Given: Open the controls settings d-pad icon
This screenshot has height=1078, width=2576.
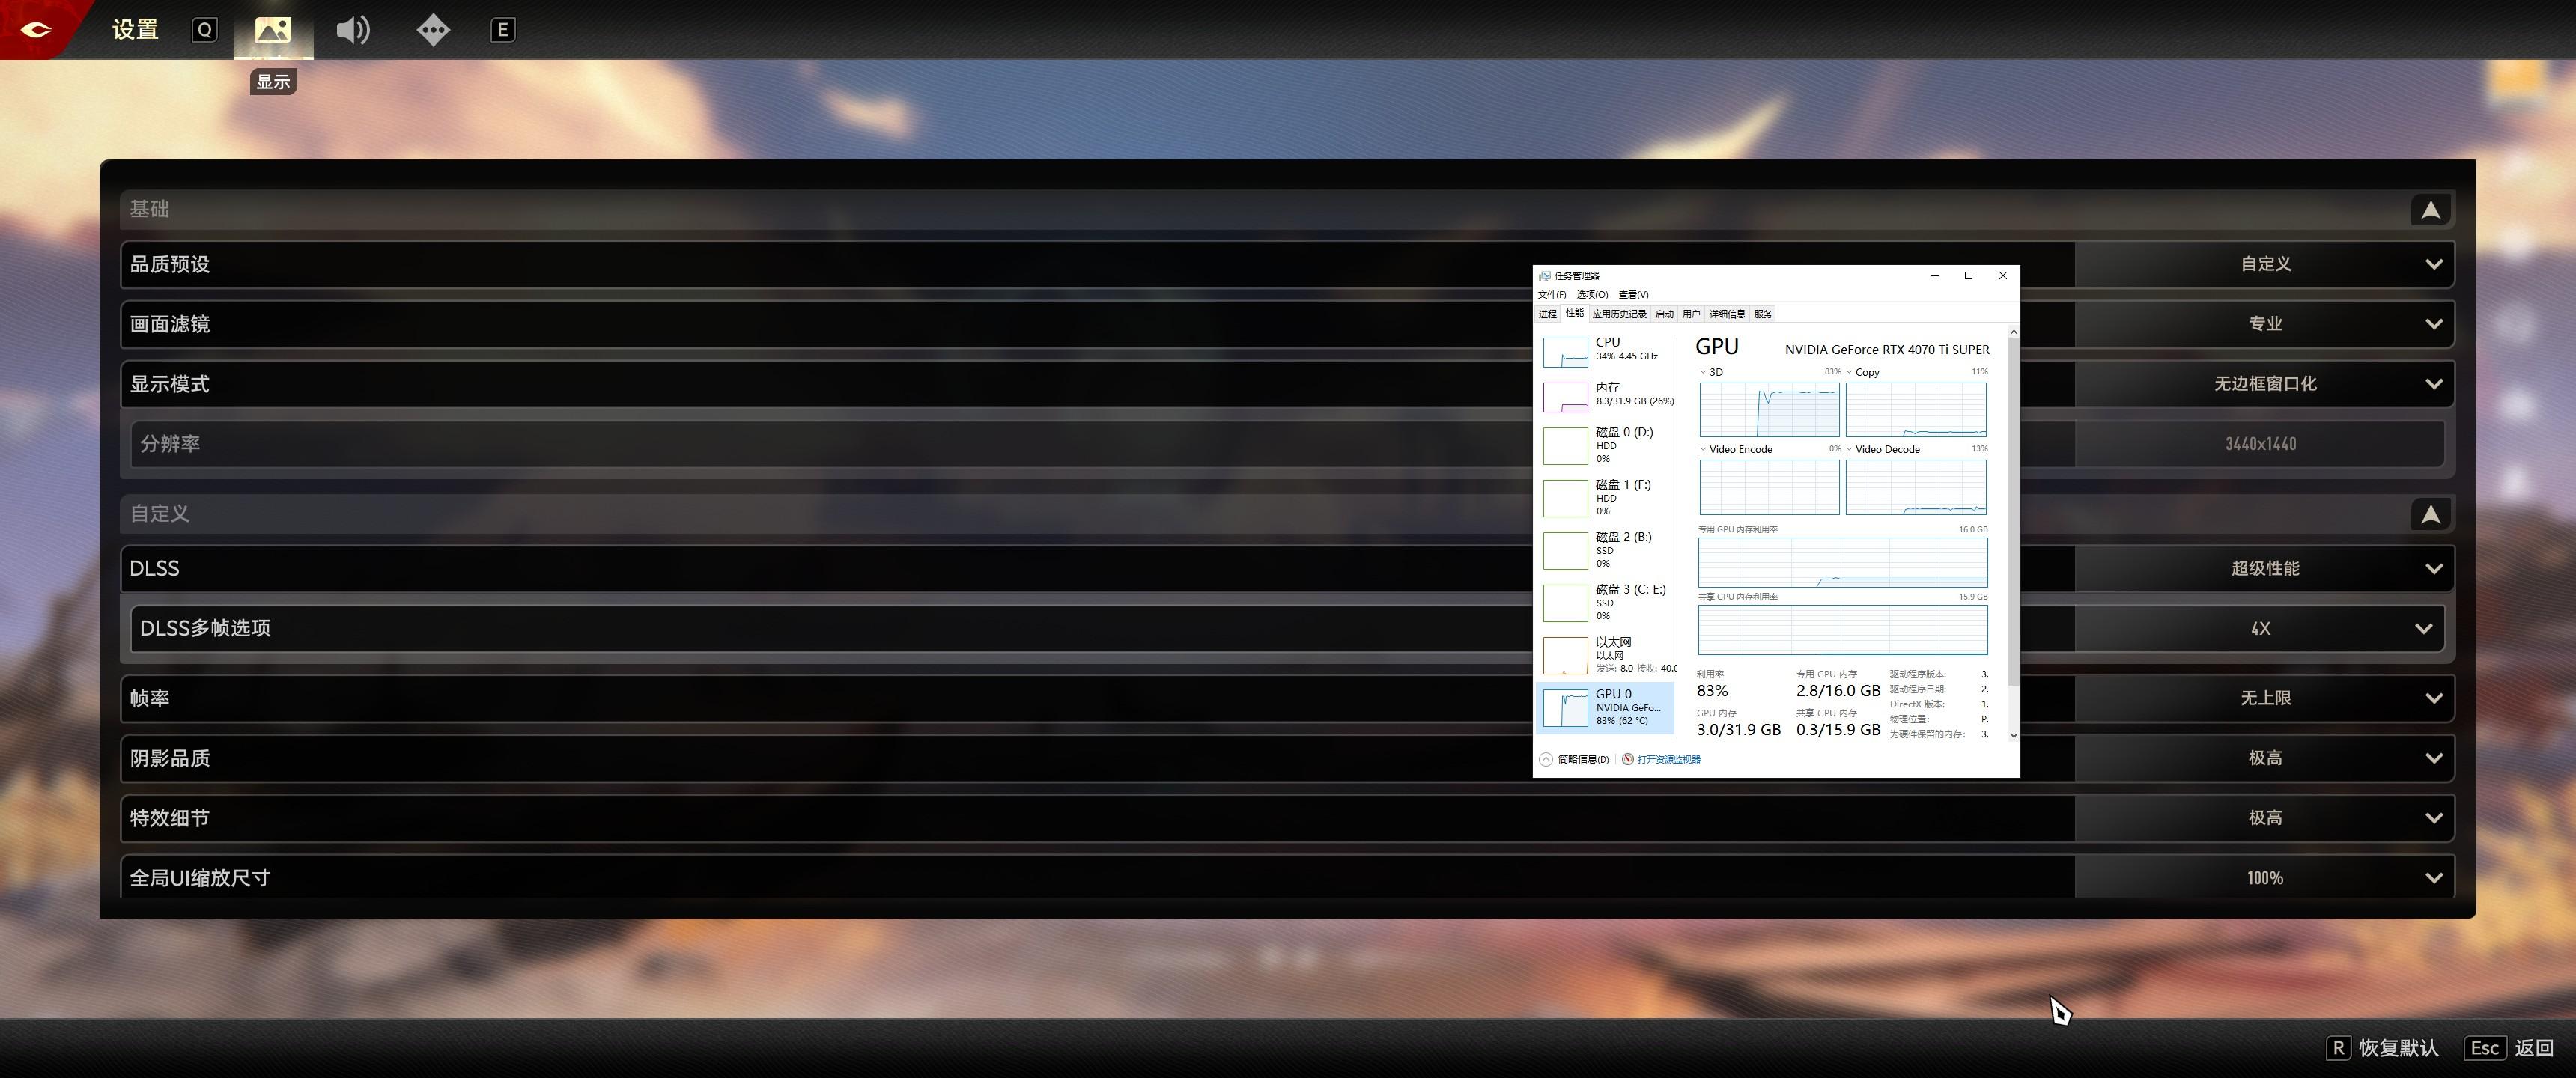Looking at the screenshot, I should click(433, 30).
